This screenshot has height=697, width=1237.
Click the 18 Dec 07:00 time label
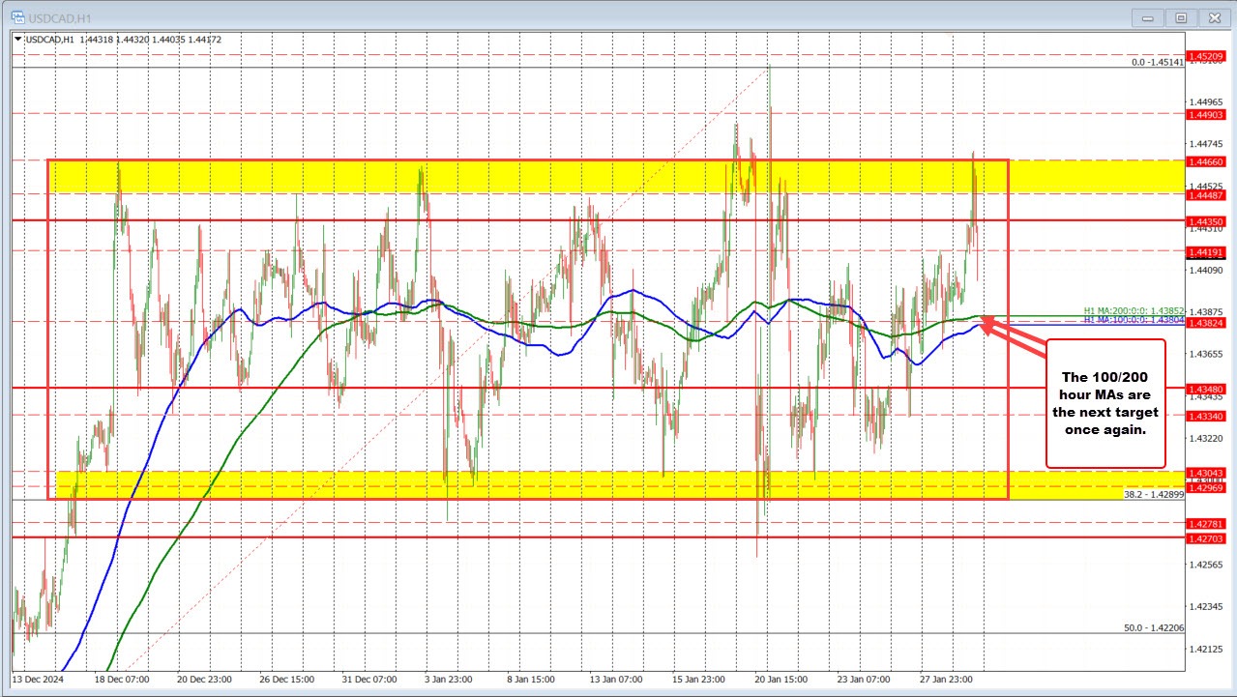pyautogui.click(x=124, y=680)
